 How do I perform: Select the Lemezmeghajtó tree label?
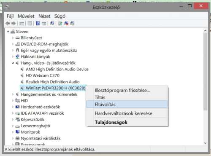35,126
